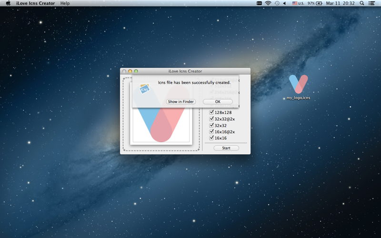Image resolution: width=381 pixels, height=238 pixels.
Task: Click the Start button
Action: (226, 148)
